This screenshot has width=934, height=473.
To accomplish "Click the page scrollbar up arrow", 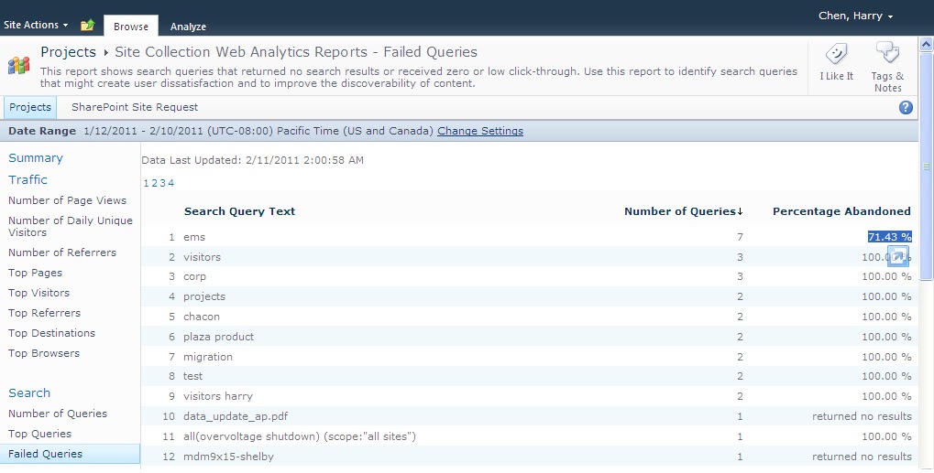I will click(927, 44).
